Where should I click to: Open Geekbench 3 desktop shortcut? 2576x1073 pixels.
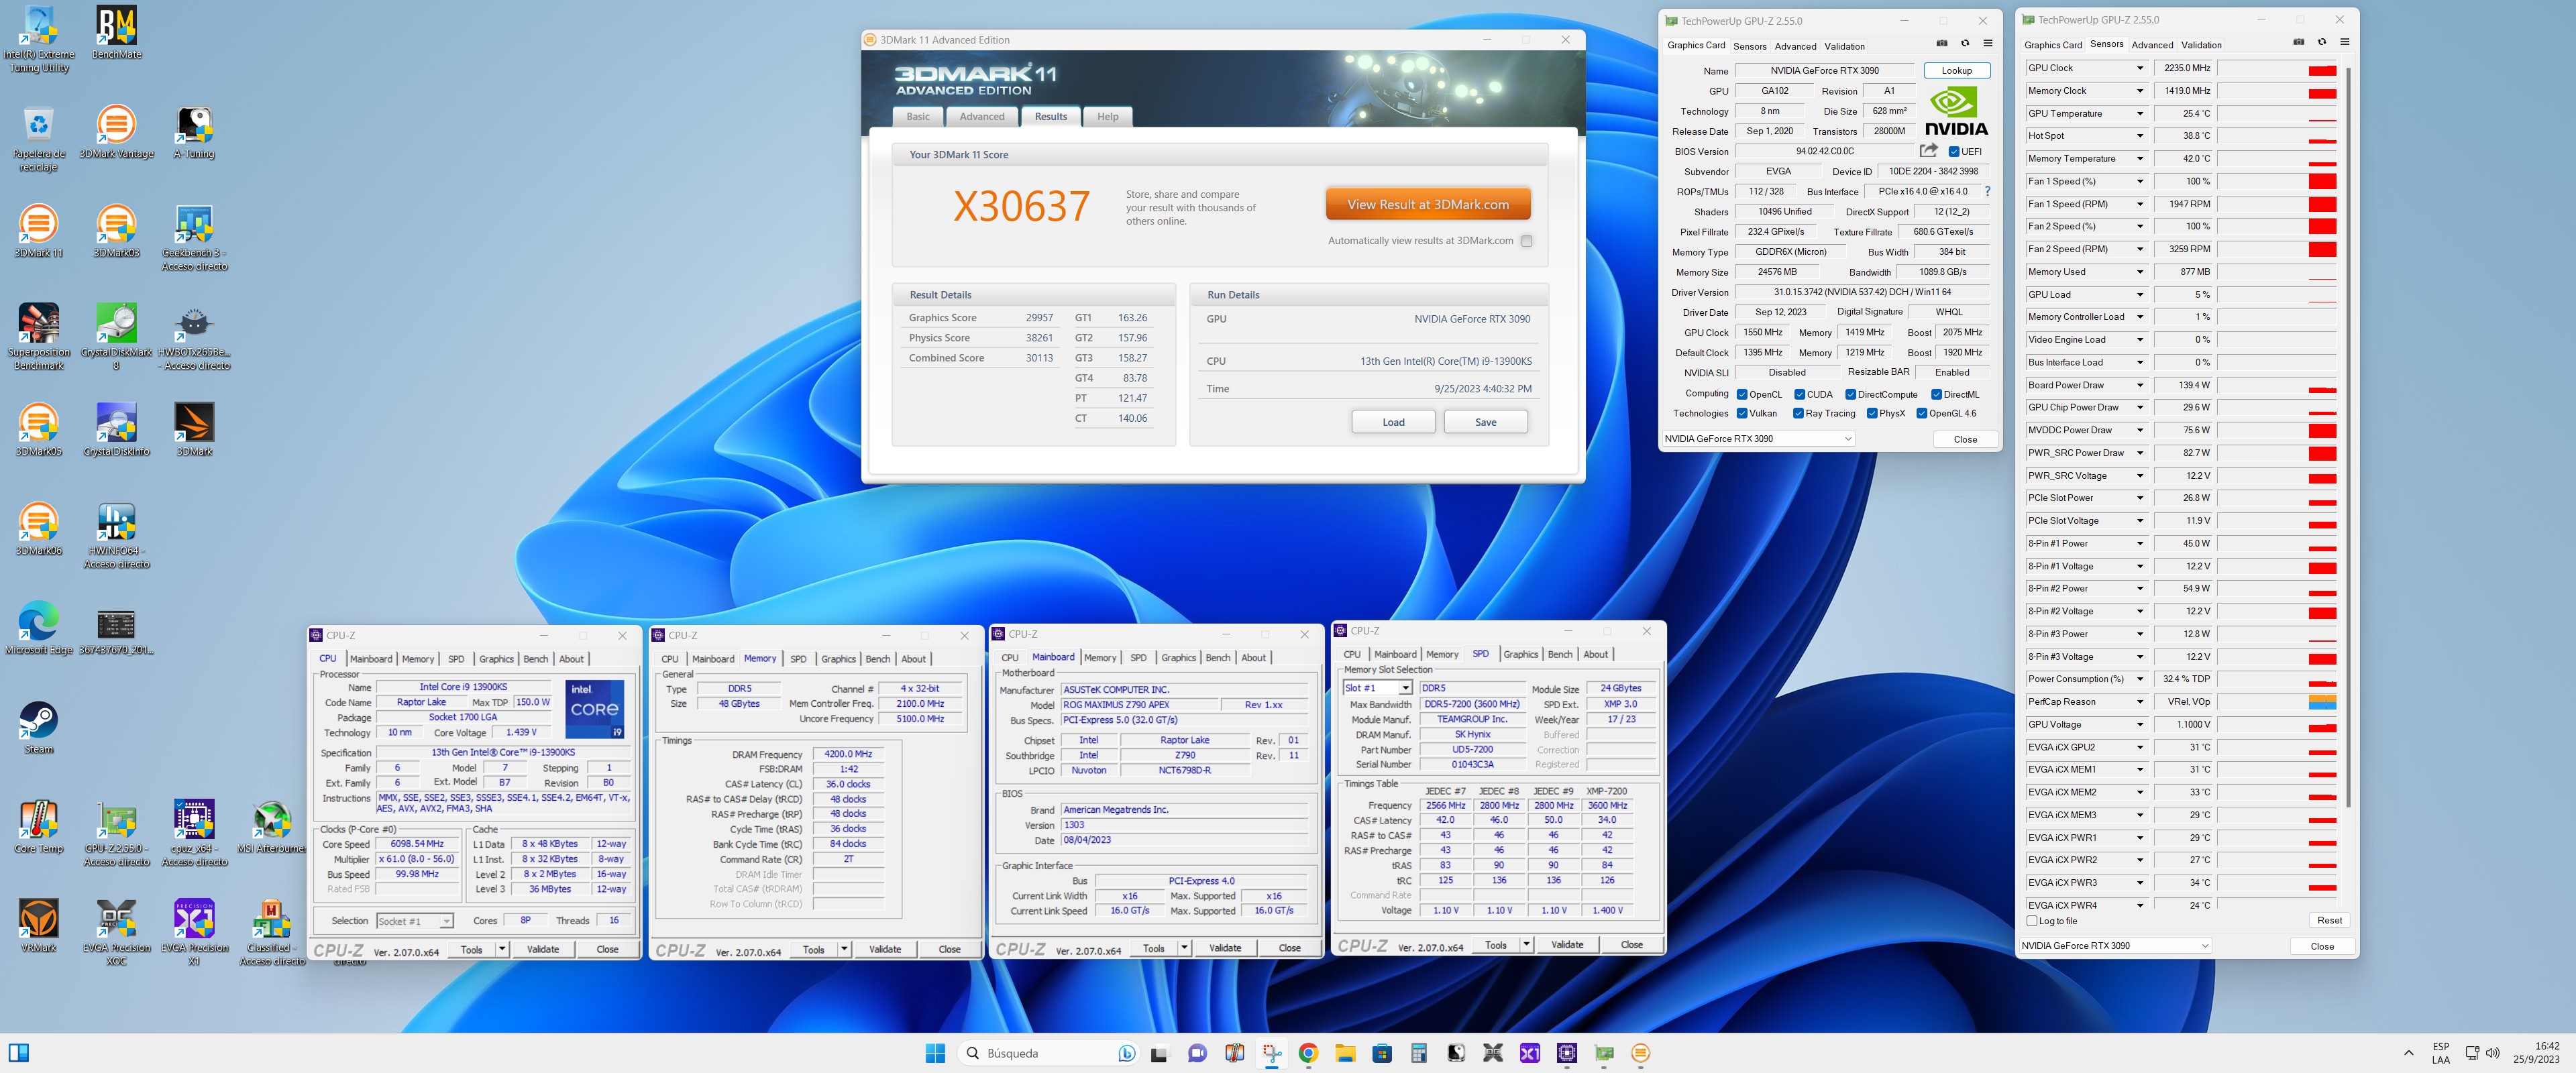click(x=194, y=238)
